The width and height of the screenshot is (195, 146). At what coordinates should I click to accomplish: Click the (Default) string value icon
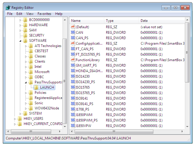(x=73, y=27)
